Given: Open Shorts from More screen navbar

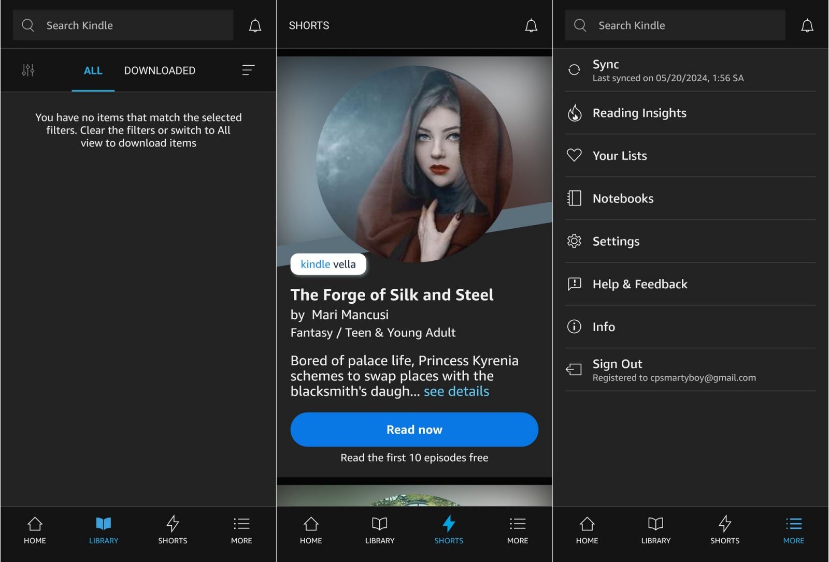Looking at the screenshot, I should pos(725,530).
